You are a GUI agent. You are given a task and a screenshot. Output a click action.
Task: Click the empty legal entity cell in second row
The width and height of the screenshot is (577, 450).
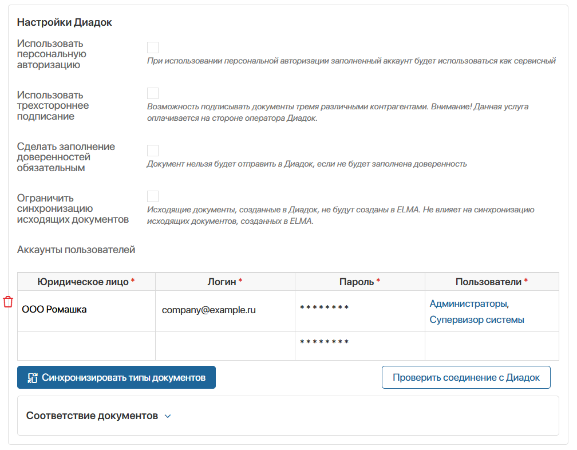click(x=86, y=346)
